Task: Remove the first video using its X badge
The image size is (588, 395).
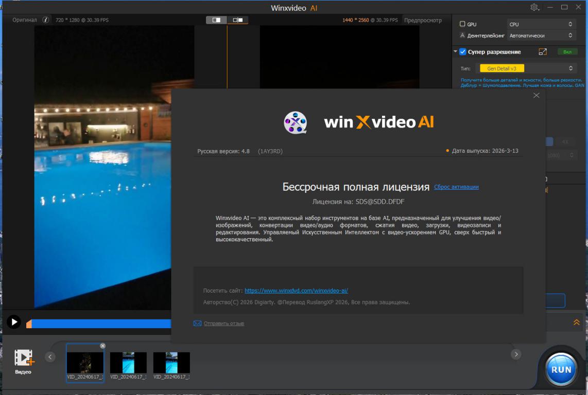Action: tap(102, 346)
